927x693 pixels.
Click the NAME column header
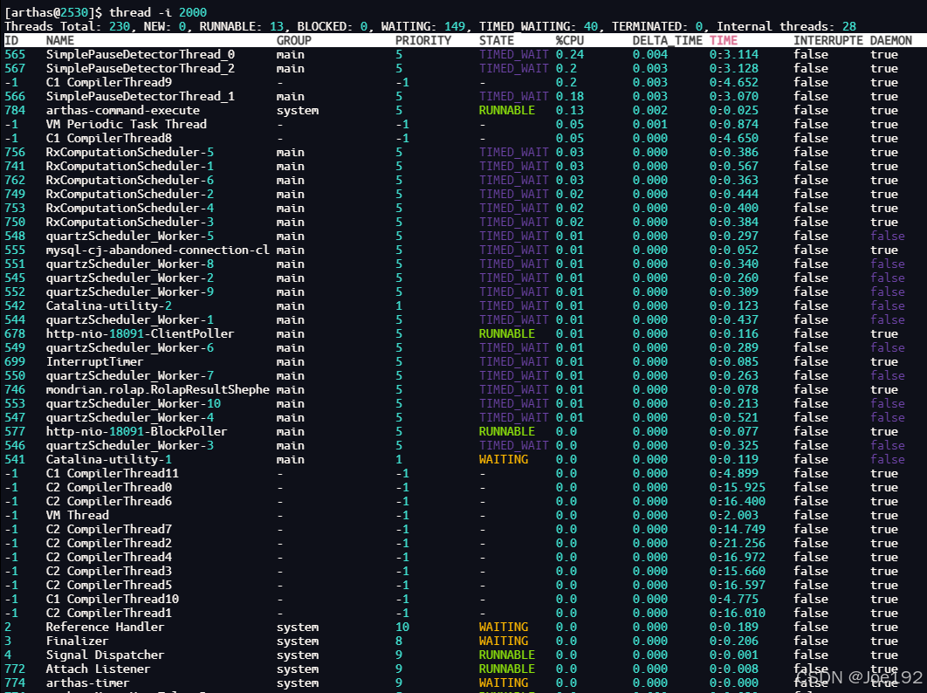coord(59,40)
